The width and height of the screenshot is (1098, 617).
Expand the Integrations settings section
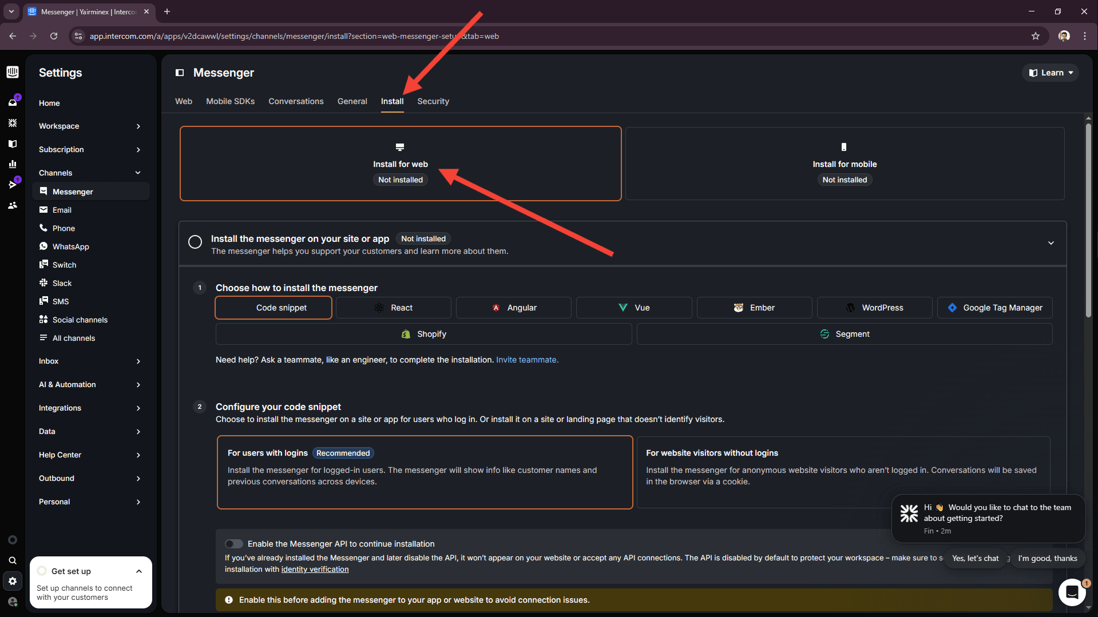[91, 408]
